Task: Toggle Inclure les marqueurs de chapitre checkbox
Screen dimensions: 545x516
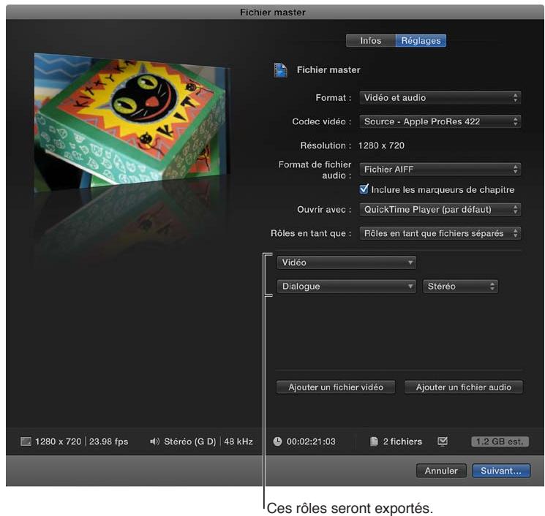Action: [364, 189]
